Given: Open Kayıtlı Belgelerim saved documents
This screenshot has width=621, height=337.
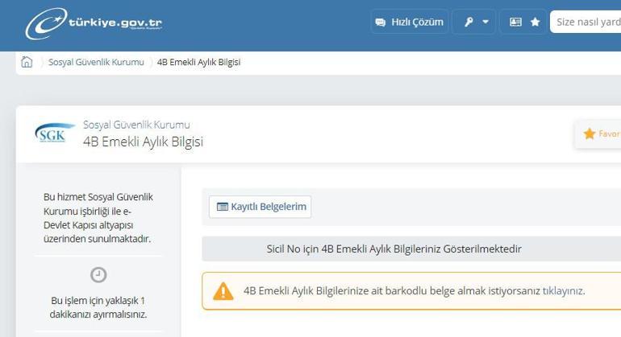Looking at the screenshot, I should (x=260, y=207).
